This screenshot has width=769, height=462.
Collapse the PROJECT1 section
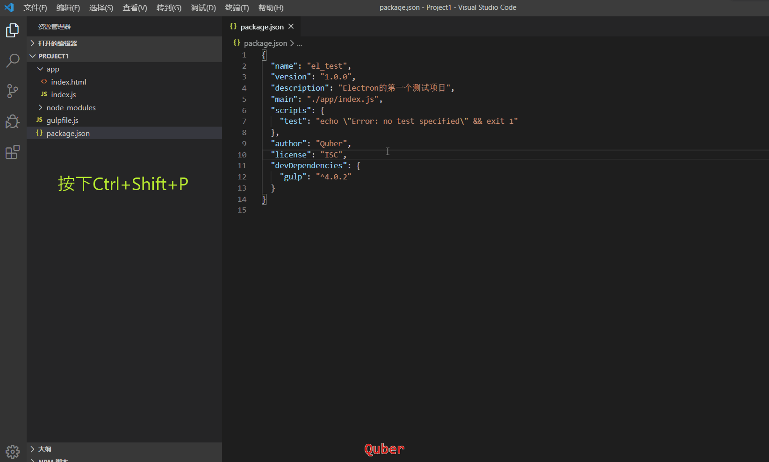click(x=124, y=56)
